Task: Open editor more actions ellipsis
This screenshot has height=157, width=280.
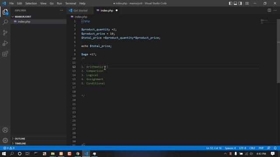Action: (x=275, y=10)
